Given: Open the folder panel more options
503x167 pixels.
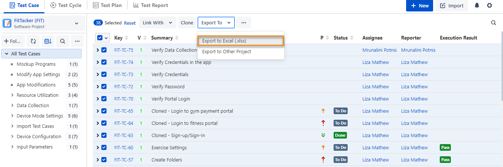Looking at the screenshot, I should point(77,41).
